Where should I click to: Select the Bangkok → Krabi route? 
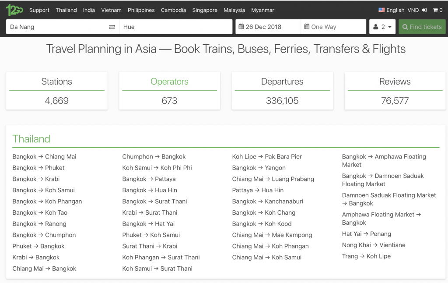tap(36, 179)
